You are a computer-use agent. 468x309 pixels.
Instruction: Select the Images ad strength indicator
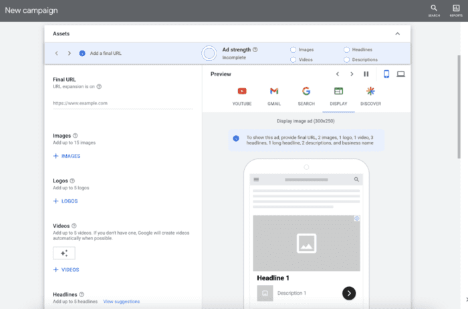point(294,49)
